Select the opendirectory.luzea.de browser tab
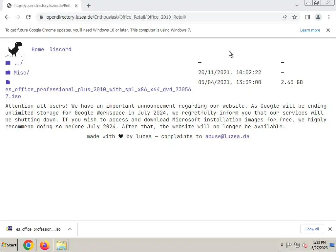 (42, 6)
